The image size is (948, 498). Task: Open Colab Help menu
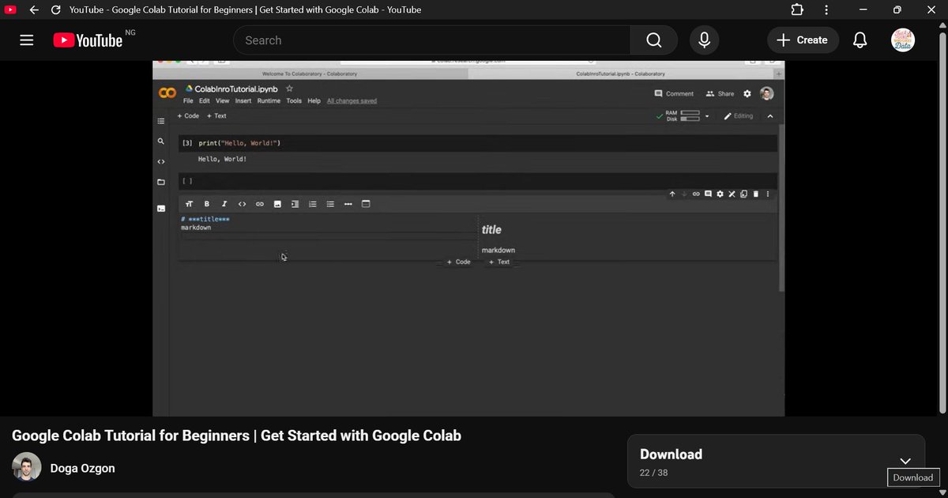(x=314, y=101)
